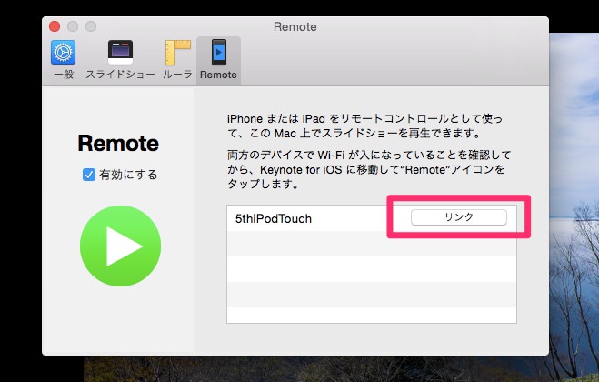599x382 pixels.
Task: Click the Remote title bar text
Action: pyautogui.click(x=295, y=26)
